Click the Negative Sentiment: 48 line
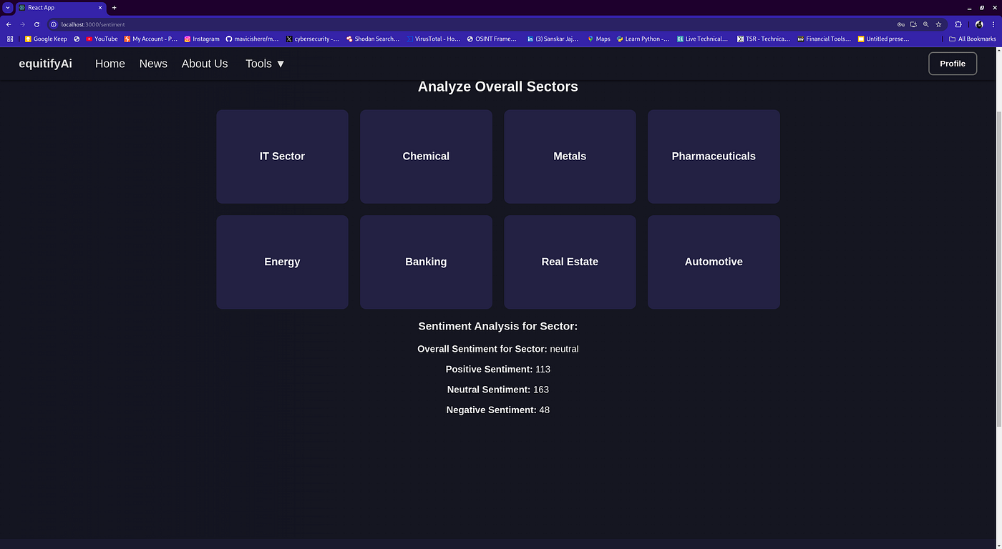Screen dimensions: 1002x549 [498, 410]
